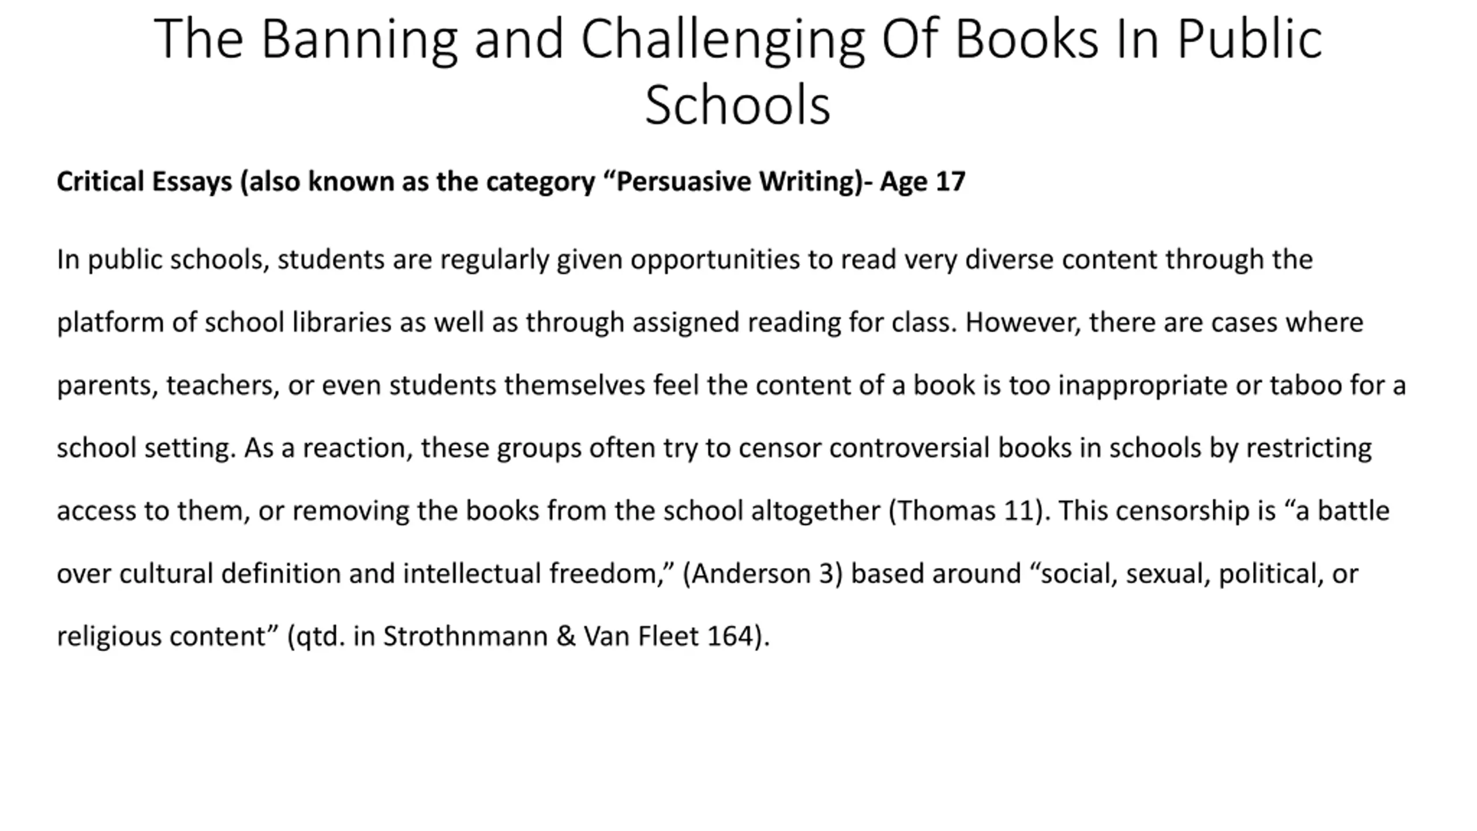Place cursor on "In public schools, students" line
1477x831 pixels.
[685, 260]
